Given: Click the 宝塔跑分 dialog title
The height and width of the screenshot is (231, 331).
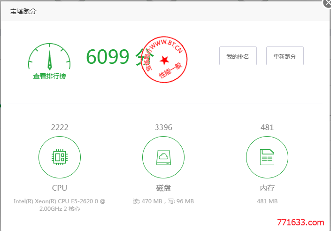Looking at the screenshot, I should pos(23,11).
